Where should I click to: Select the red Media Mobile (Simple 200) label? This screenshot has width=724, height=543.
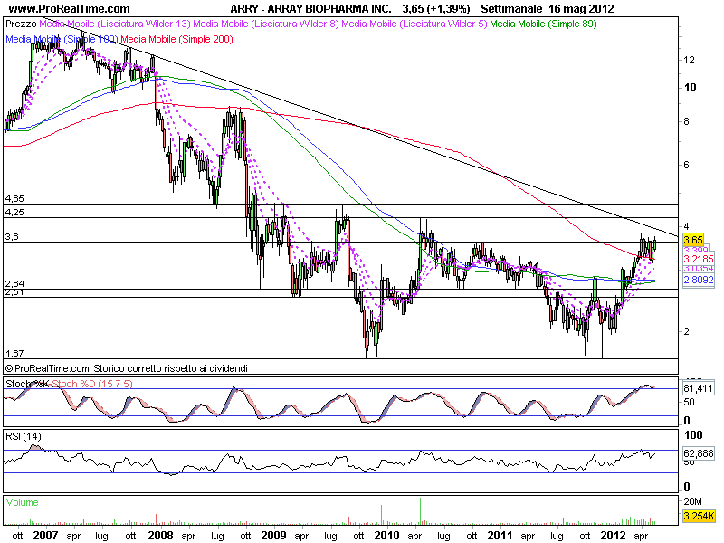(x=176, y=39)
